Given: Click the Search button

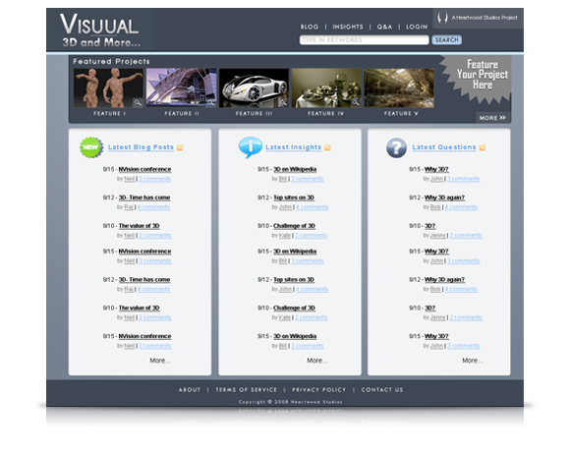Looking at the screenshot, I should pyautogui.click(x=447, y=40).
